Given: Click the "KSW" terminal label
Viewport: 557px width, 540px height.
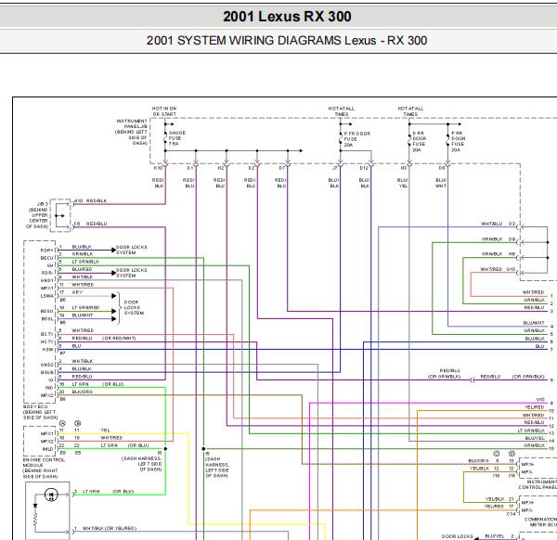Looking at the screenshot, I should click(48, 350).
